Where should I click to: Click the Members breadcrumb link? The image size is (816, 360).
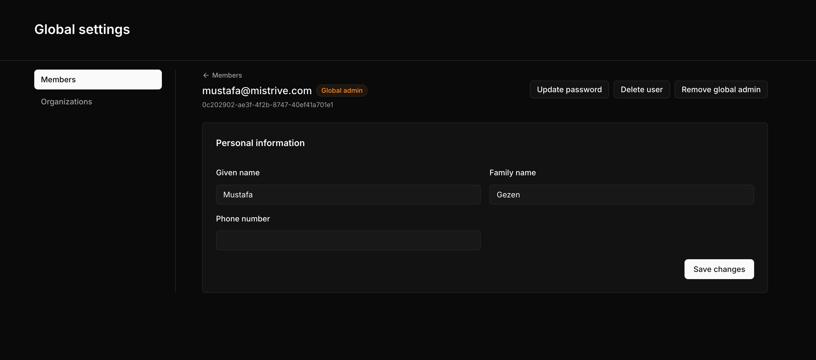pyautogui.click(x=227, y=75)
